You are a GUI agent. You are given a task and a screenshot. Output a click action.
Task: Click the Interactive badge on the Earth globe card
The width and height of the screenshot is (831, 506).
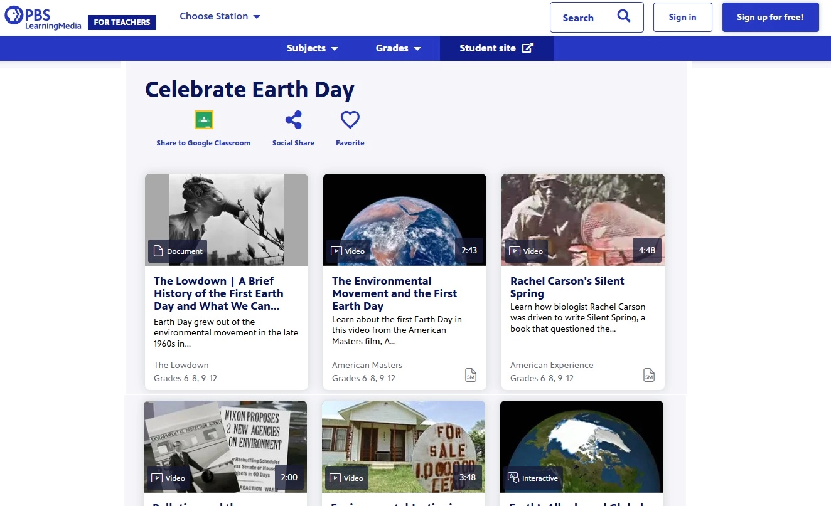(x=532, y=477)
